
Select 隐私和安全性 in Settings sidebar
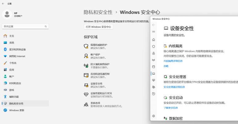25,104
